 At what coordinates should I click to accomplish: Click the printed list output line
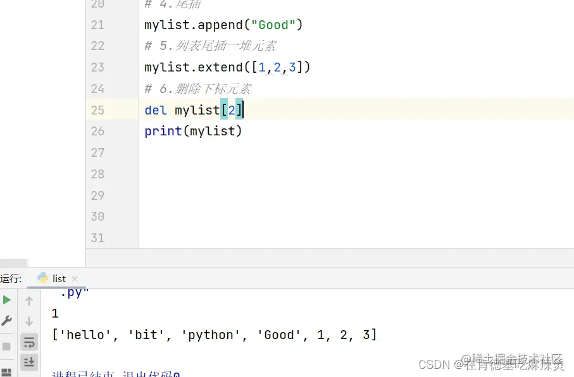[x=214, y=335]
